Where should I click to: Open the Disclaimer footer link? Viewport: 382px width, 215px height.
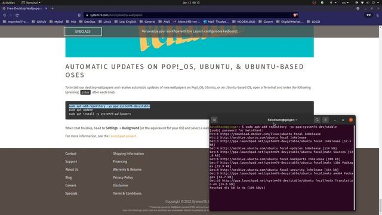click(x=121, y=185)
